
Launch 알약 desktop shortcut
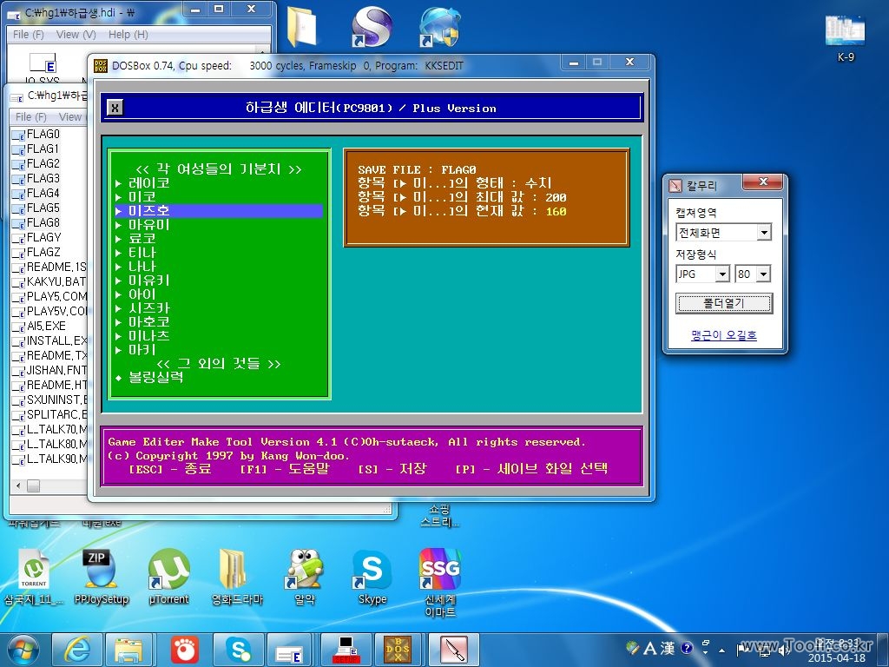click(x=305, y=577)
